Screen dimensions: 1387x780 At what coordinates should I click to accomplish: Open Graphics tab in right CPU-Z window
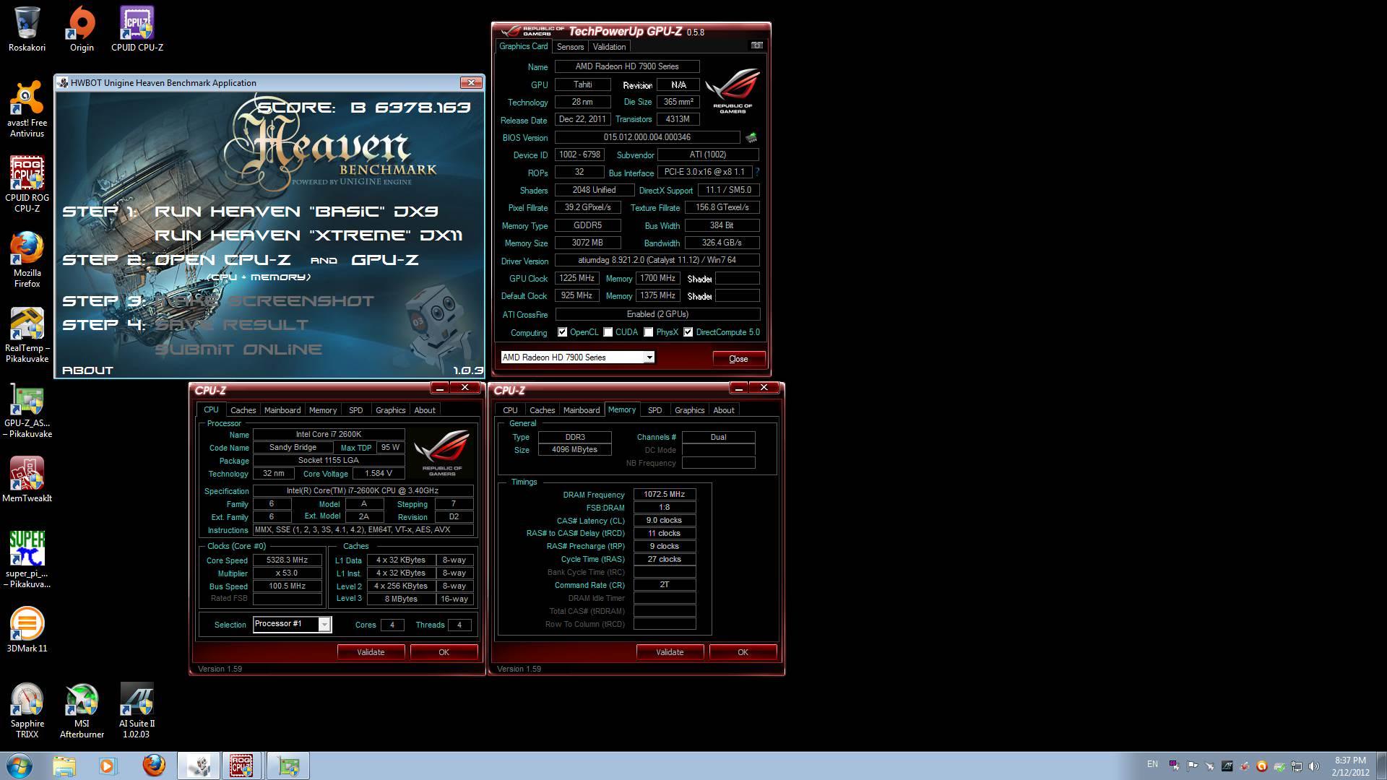[689, 410]
